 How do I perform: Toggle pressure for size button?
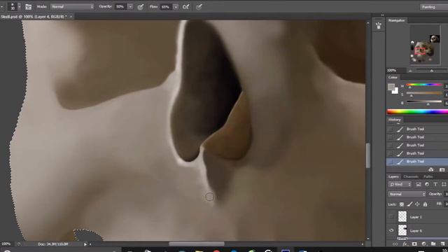pos(199,6)
